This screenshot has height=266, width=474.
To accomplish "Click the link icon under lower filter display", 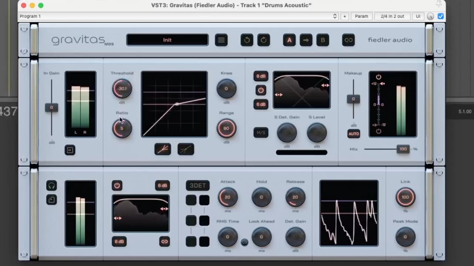I will (x=164, y=242).
